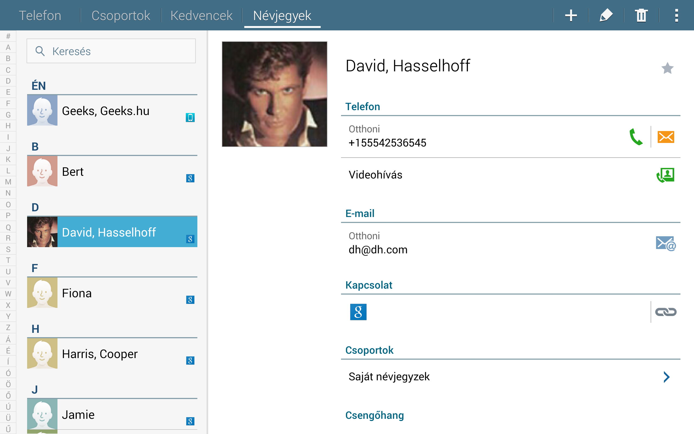Open the Fiona contact entry
The height and width of the screenshot is (434, 694).
[112, 293]
